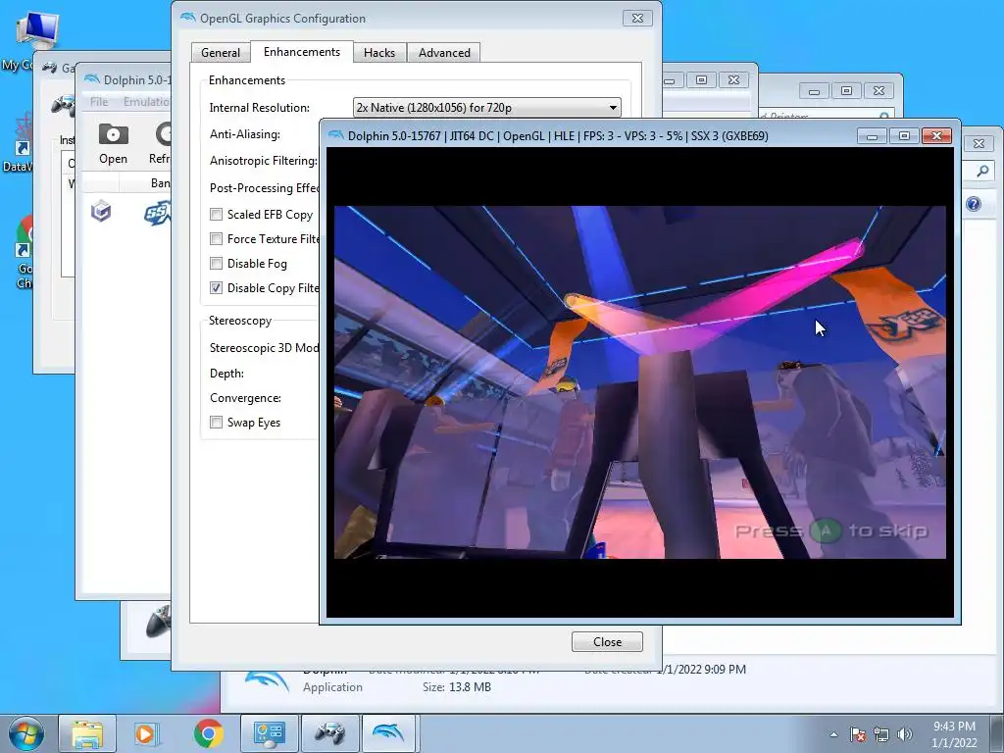This screenshot has height=753, width=1004.
Task: Click the GameCube platform icon in game list
Action: coord(101,211)
